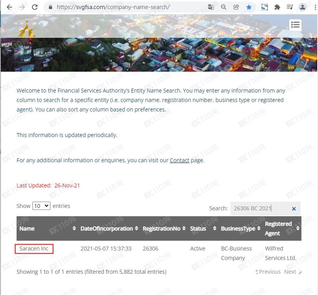Expand the entries per page dropdown

(41, 206)
